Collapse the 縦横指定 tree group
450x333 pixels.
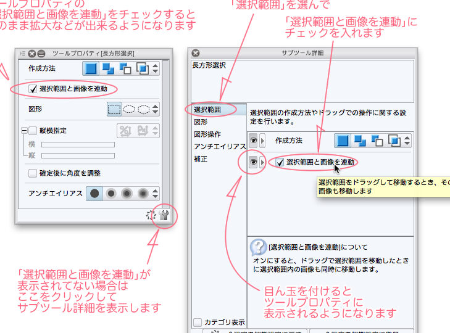[x=25, y=131]
